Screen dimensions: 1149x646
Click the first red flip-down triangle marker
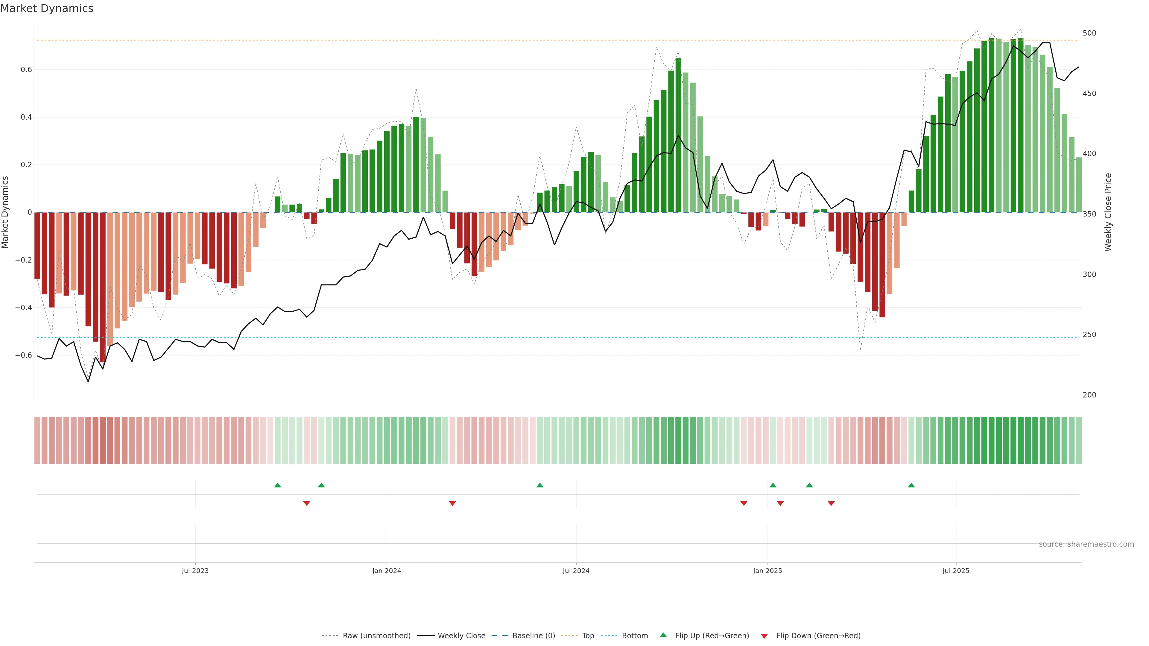pos(306,503)
